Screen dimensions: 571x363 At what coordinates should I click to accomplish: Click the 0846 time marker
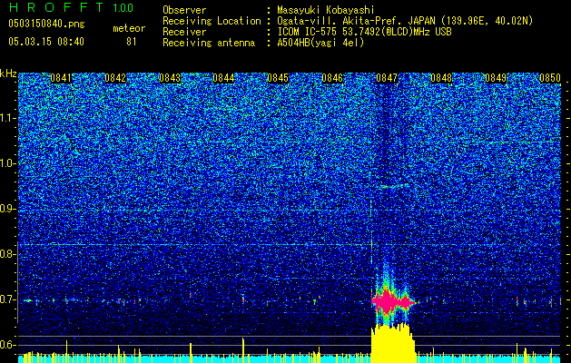tap(332, 78)
